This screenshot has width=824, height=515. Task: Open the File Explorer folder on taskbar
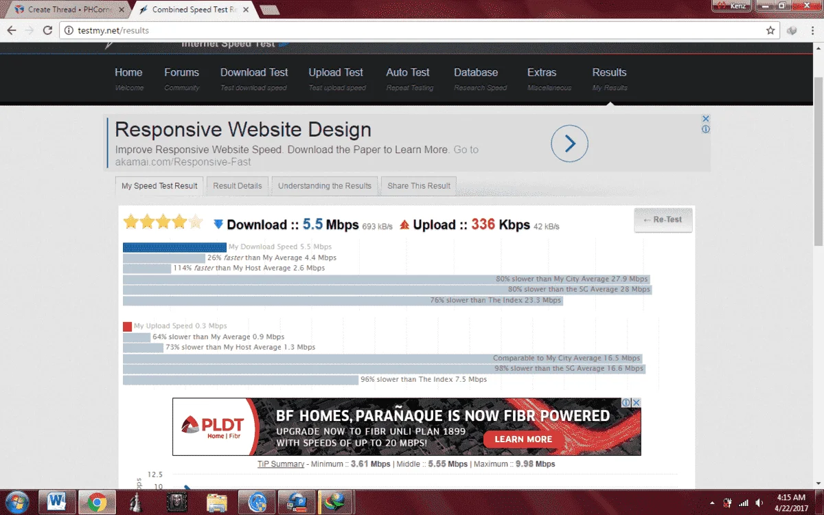[217, 503]
